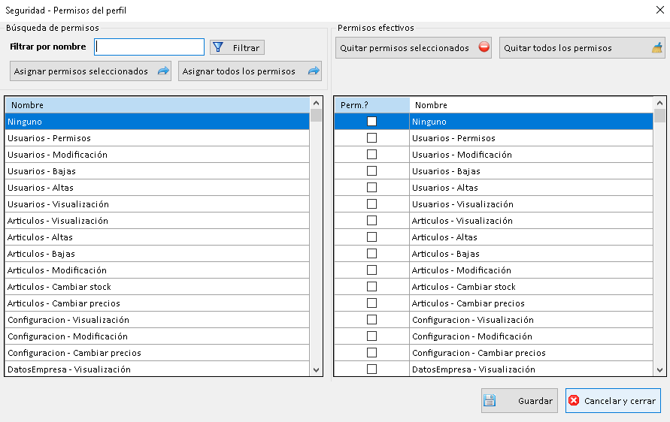Enable the Articulos - Cambiar stock checkbox
670x422 pixels.
pyautogui.click(x=371, y=287)
